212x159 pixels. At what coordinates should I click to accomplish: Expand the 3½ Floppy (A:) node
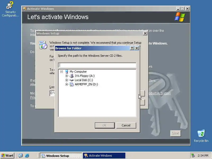[67, 76]
